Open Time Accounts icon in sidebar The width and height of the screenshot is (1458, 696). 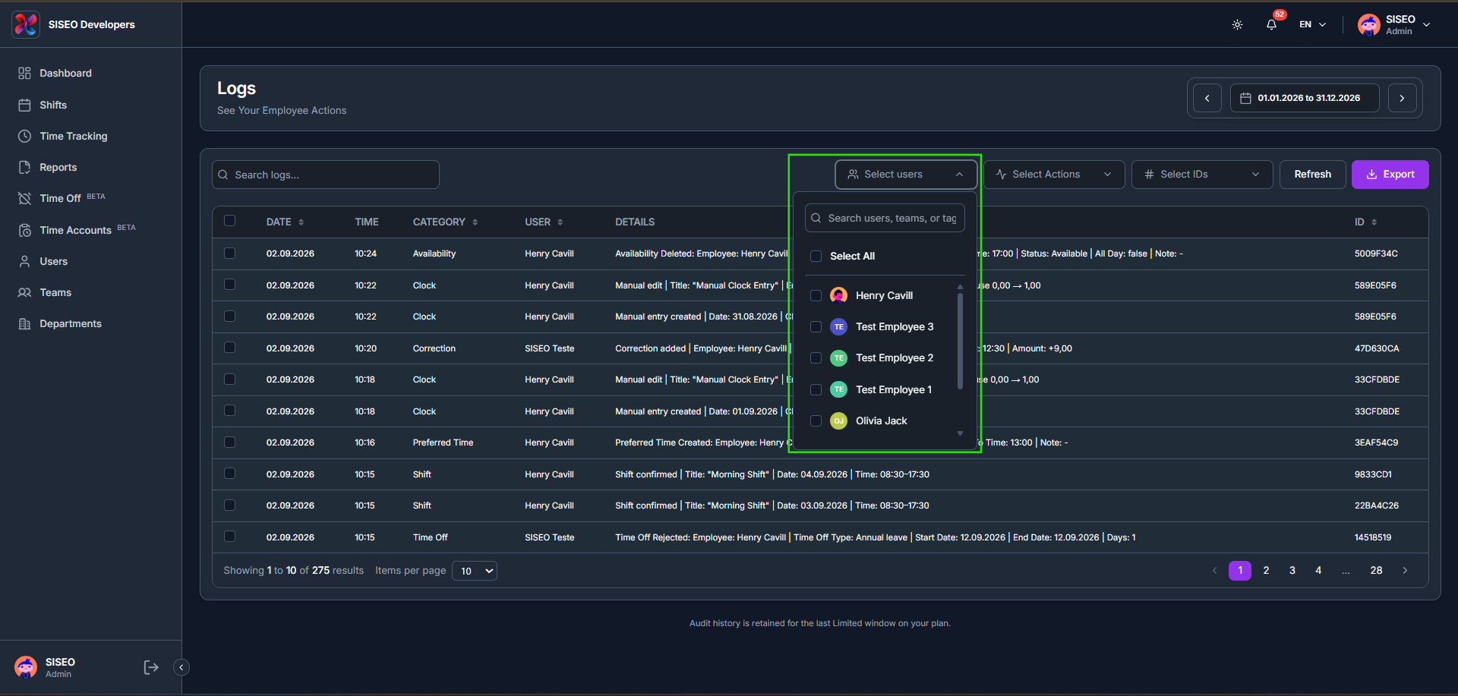click(24, 230)
